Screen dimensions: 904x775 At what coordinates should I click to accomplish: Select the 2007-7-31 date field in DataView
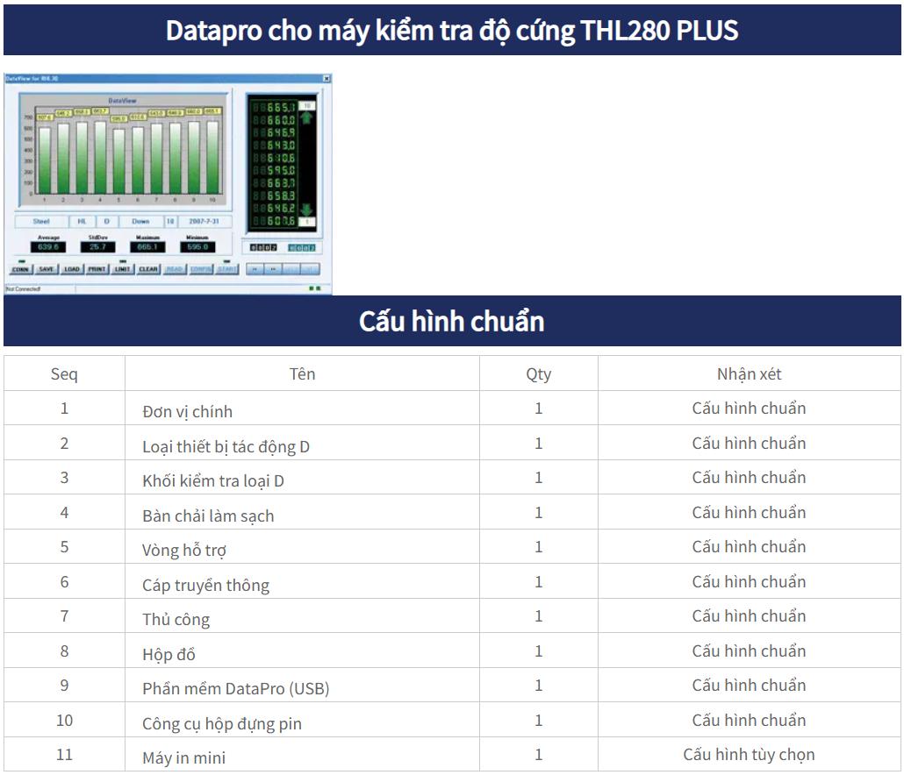click(204, 221)
